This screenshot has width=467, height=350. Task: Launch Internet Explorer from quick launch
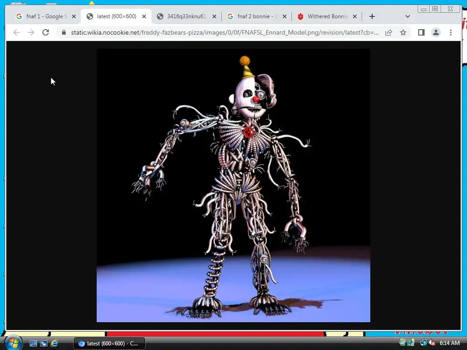[x=54, y=344]
